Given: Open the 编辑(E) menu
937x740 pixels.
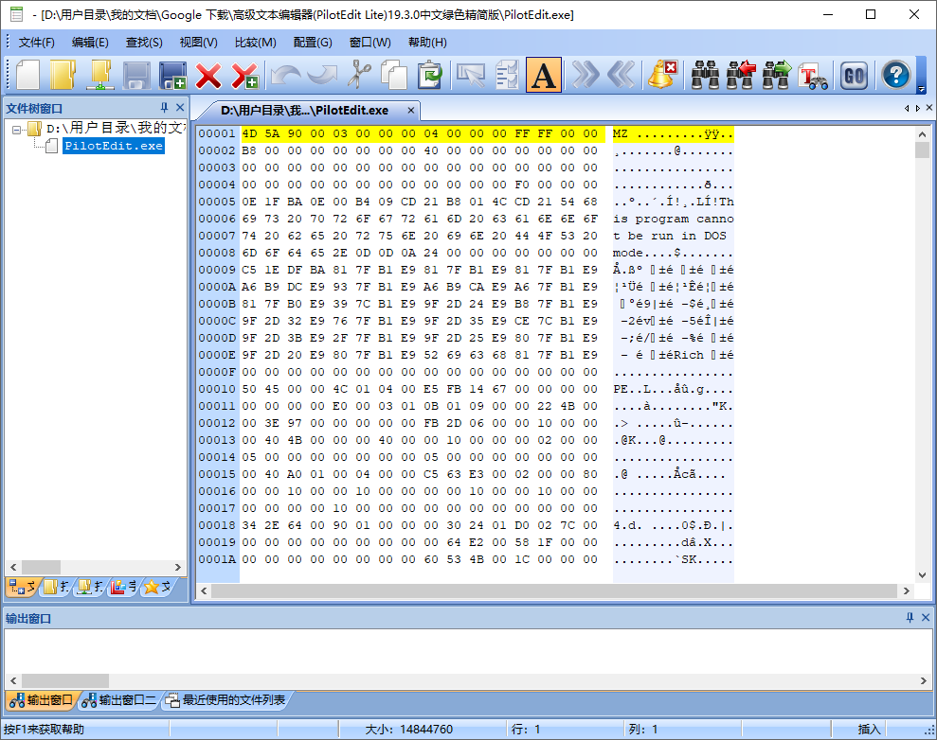Looking at the screenshot, I should (90, 43).
